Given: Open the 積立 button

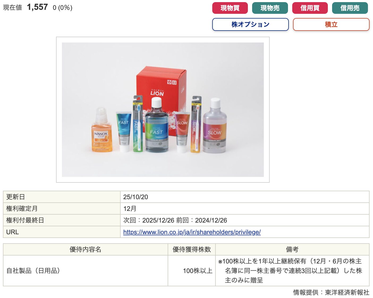Looking at the screenshot, I should click(331, 24).
